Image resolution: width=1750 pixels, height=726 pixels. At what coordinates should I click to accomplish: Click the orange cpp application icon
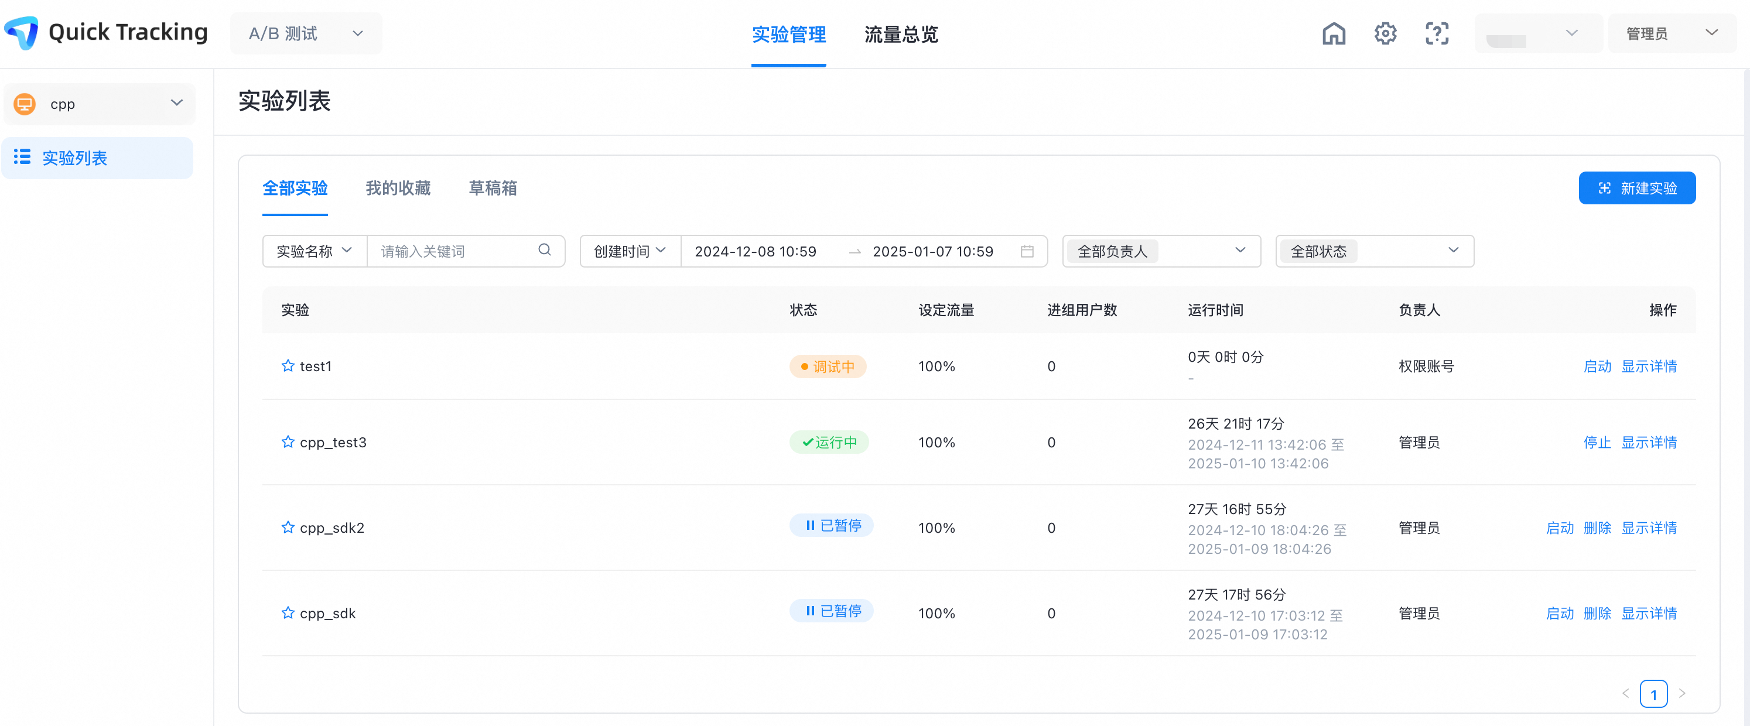tap(25, 104)
